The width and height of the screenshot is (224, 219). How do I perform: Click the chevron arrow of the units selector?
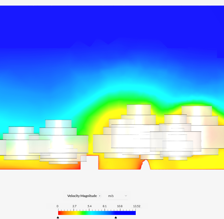[x=126, y=196]
